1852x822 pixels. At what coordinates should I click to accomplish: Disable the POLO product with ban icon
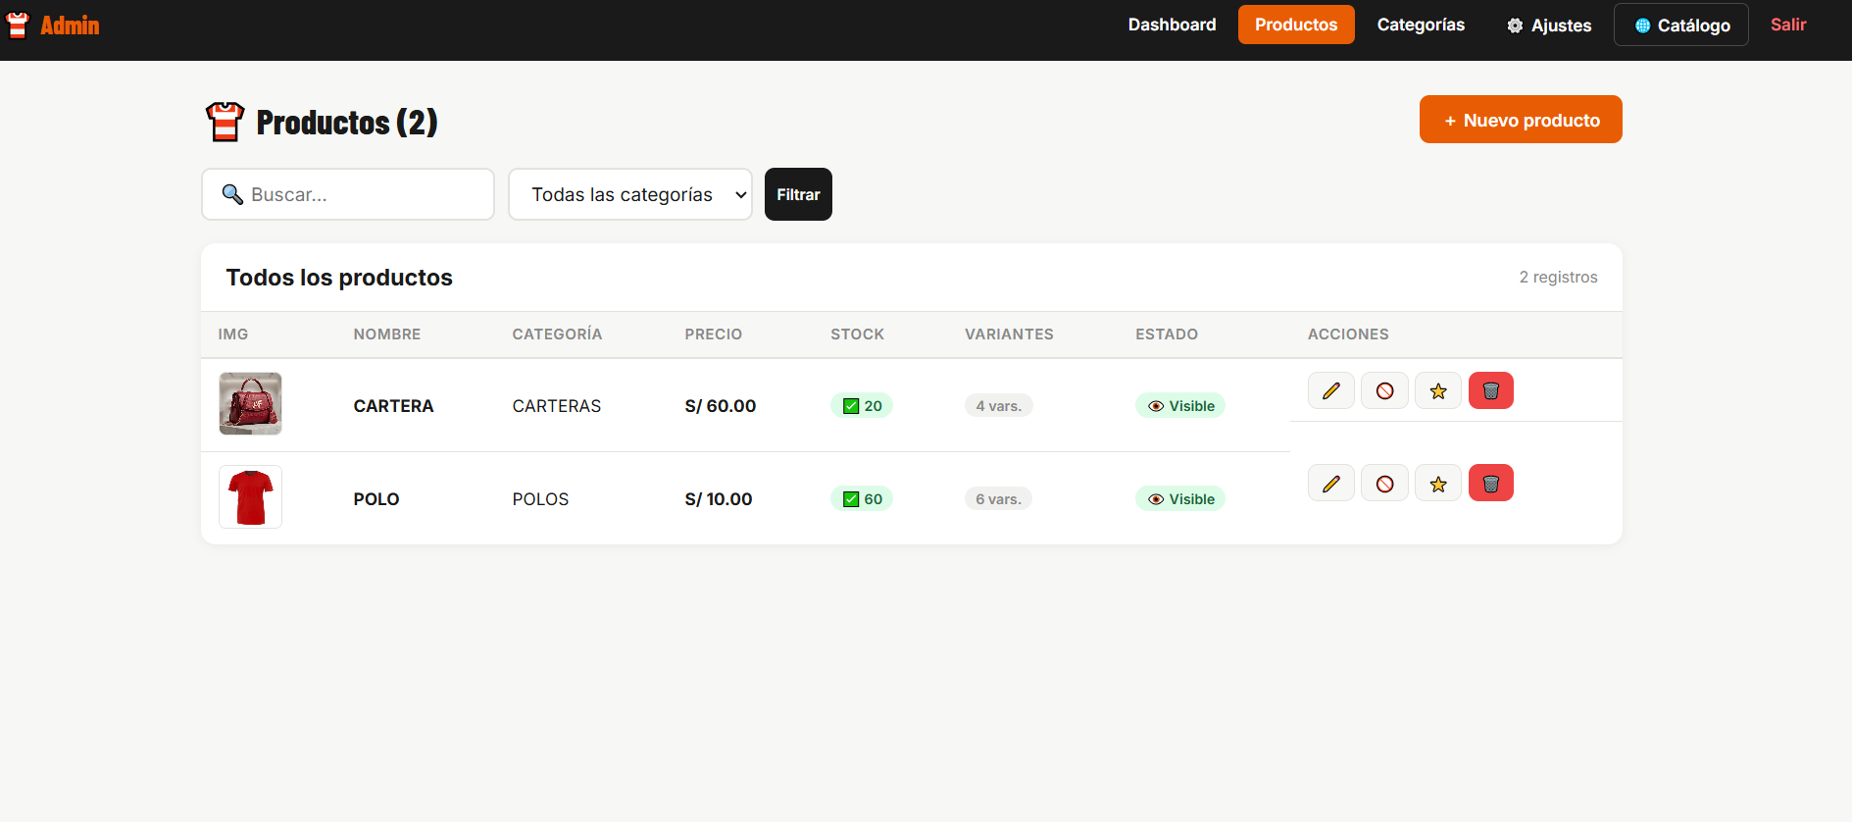(1384, 483)
